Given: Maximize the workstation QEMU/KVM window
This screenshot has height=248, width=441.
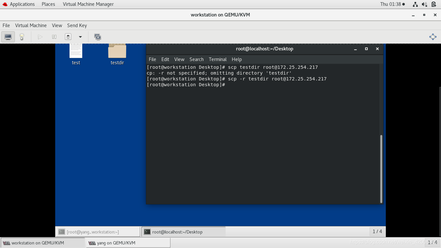Looking at the screenshot, I should (x=424, y=15).
